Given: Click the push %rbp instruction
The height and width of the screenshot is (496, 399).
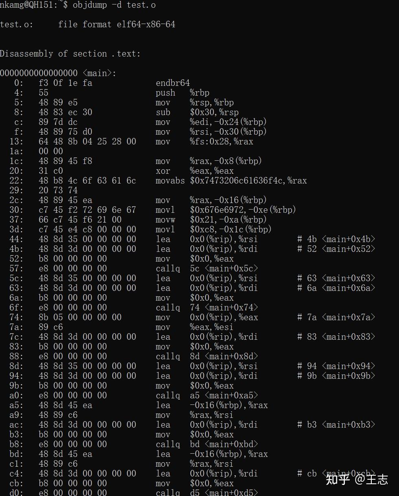Looking at the screenshot, I should [183, 93].
